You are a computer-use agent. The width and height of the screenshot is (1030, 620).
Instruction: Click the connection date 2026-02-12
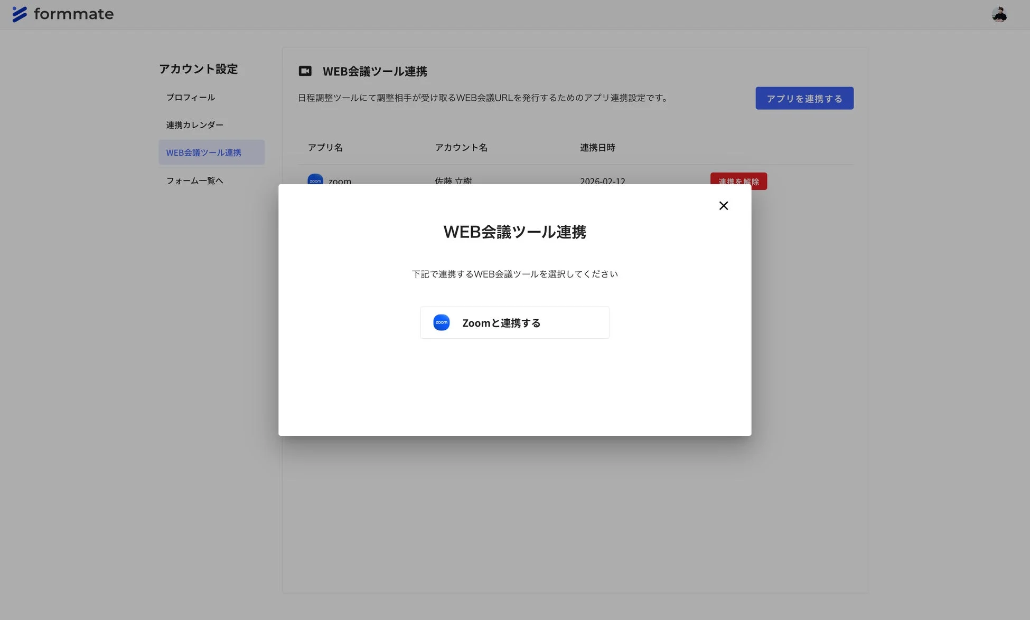602,181
